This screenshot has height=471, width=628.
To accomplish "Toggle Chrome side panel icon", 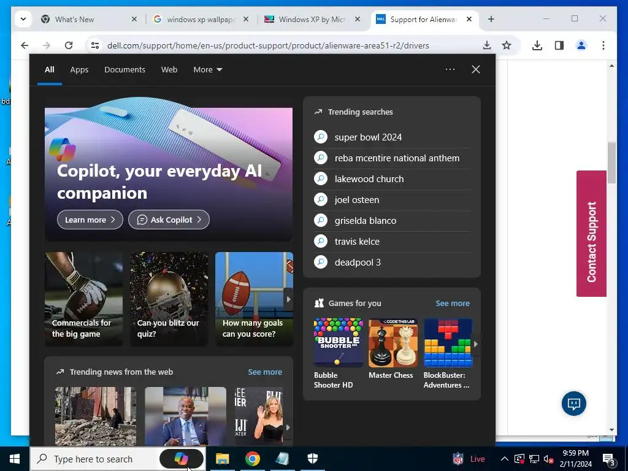I will tap(559, 45).
